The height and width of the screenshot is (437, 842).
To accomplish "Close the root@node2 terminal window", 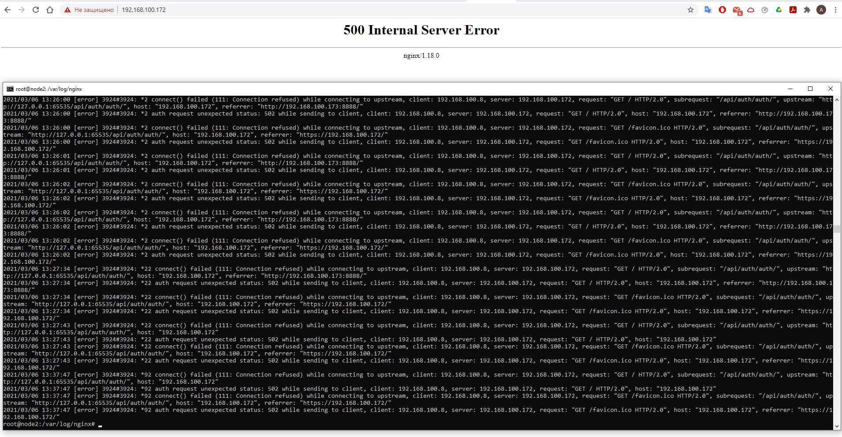I will click(x=831, y=89).
